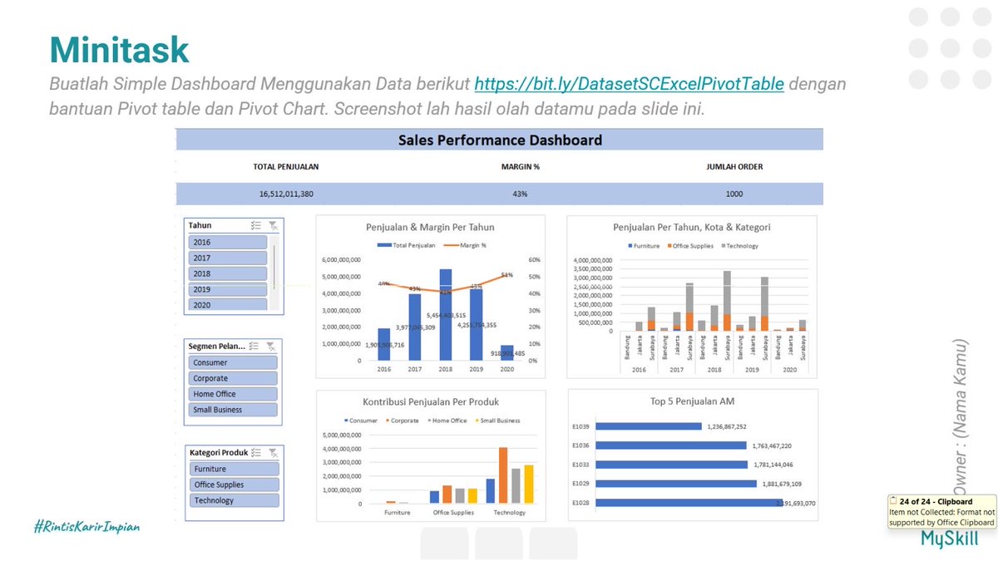Select year 2020 in the Tahun slicer
This screenshot has height=561, width=998.
(x=228, y=304)
